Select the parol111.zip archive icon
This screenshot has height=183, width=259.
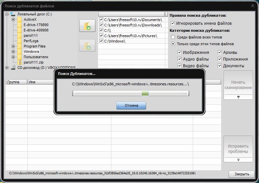[x=20, y=62]
